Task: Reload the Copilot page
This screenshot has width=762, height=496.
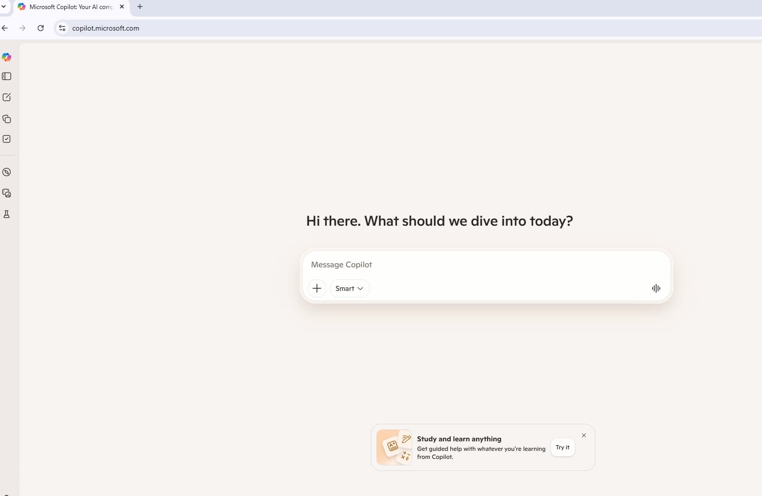Action: [41, 28]
